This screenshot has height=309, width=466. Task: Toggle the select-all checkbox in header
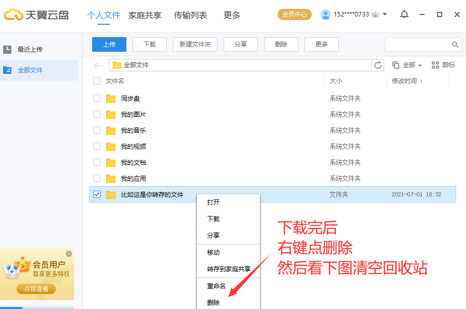pyautogui.click(x=96, y=81)
